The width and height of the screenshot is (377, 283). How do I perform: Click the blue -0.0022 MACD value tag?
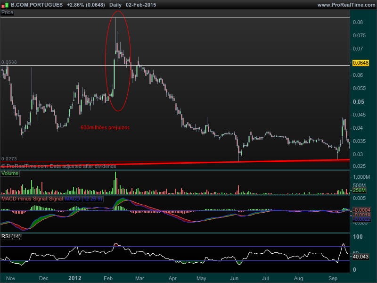361,219
